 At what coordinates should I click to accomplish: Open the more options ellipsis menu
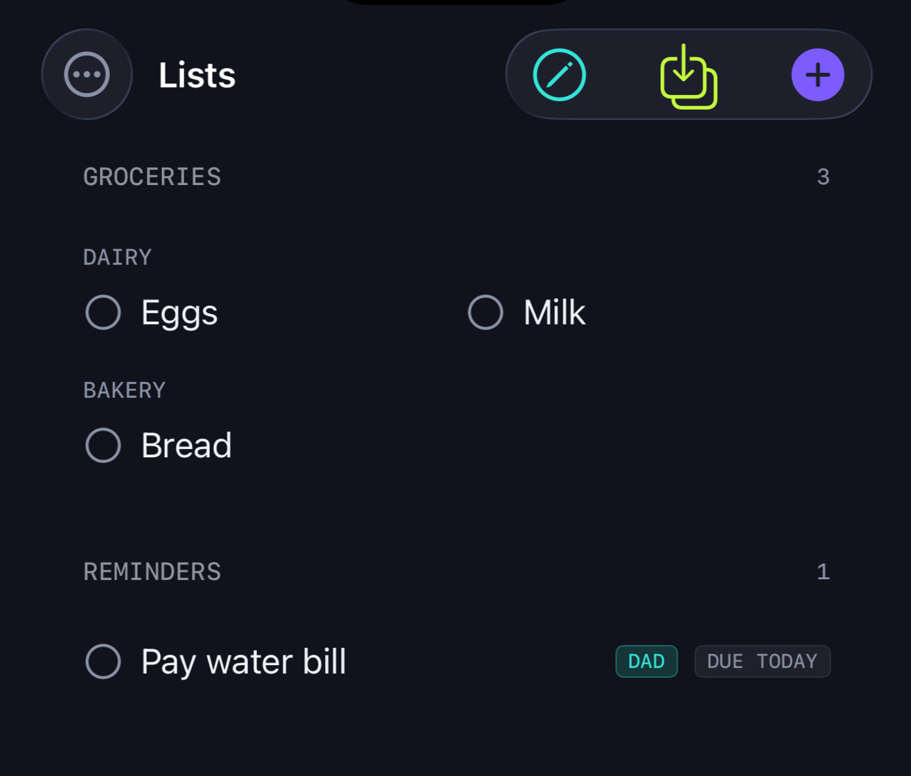tap(87, 74)
